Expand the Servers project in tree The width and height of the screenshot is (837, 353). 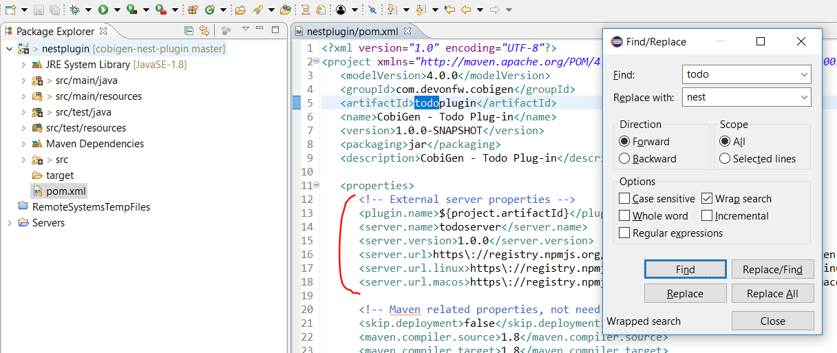(x=9, y=223)
